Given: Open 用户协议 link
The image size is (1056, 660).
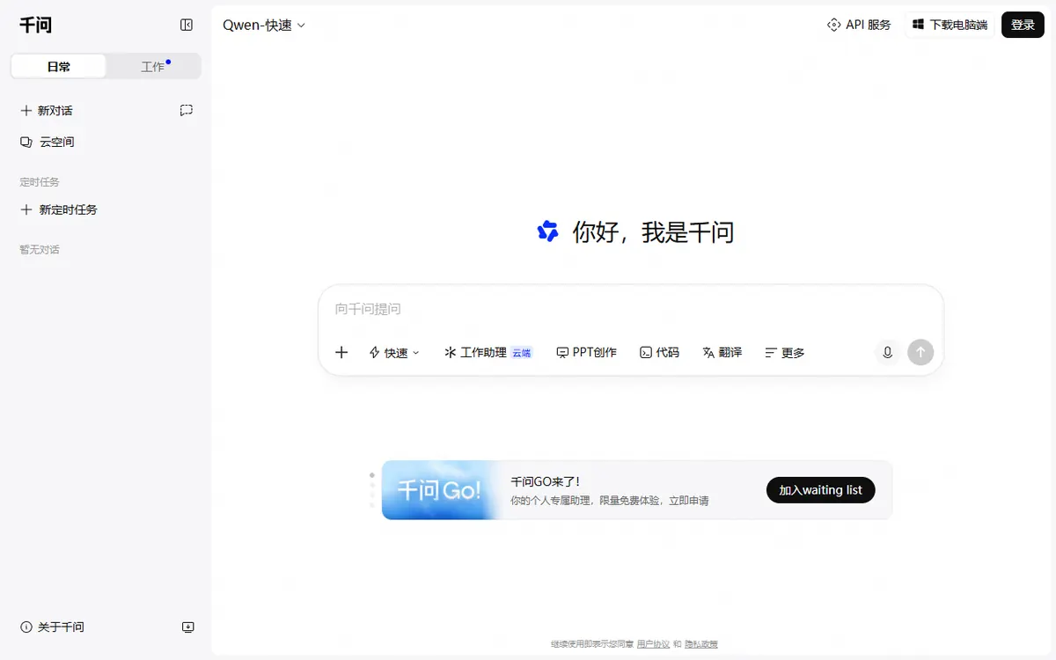Looking at the screenshot, I should click(x=653, y=644).
